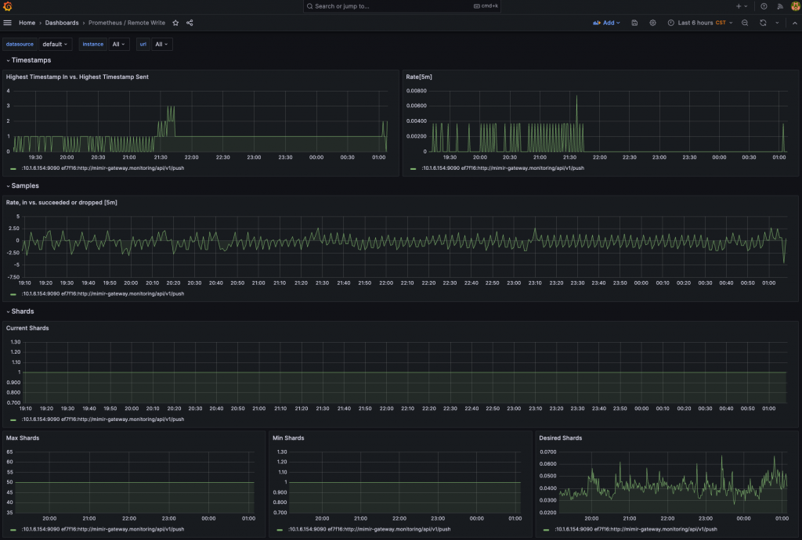The image size is (802, 540).
Task: Toggle legend series text in Current Shards panel
Action: [103, 419]
